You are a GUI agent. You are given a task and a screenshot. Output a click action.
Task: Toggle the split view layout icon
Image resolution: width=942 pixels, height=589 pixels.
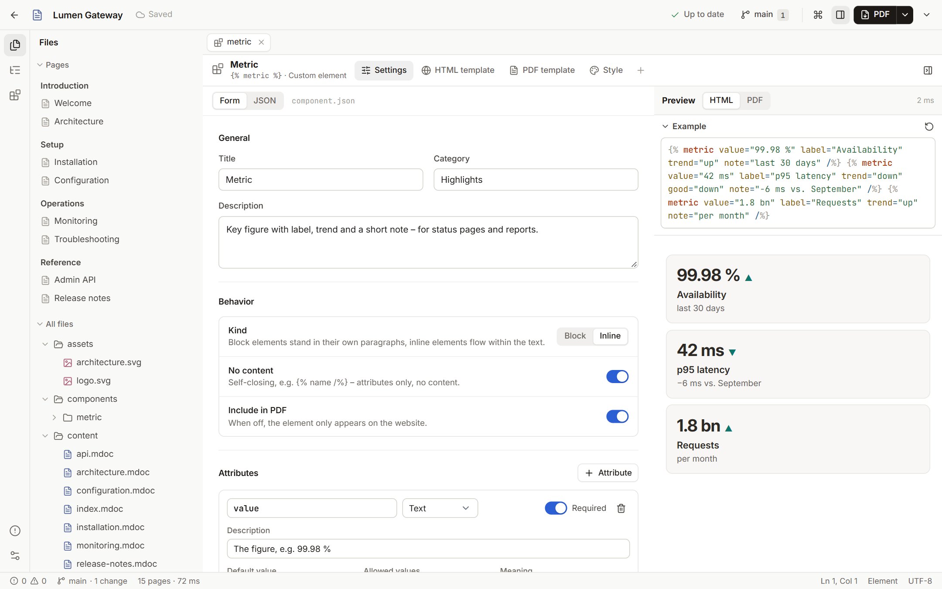[840, 15]
